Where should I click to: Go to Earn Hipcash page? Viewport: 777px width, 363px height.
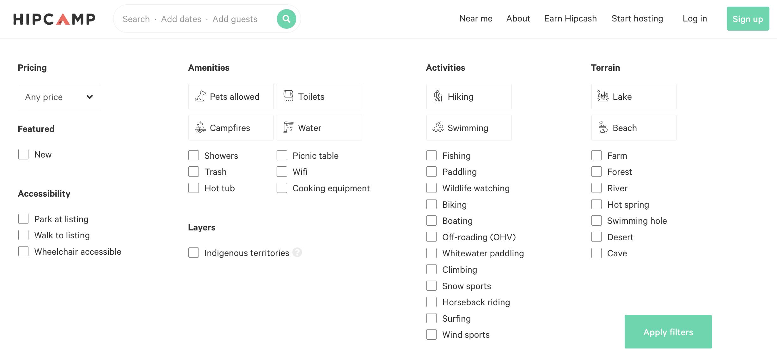[570, 19]
